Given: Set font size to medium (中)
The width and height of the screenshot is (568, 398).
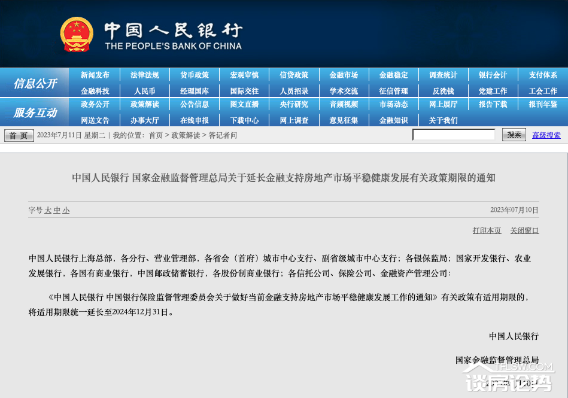Looking at the screenshot, I should click(57, 210).
